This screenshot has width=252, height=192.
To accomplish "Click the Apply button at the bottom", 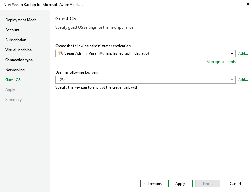I will (180, 184).
